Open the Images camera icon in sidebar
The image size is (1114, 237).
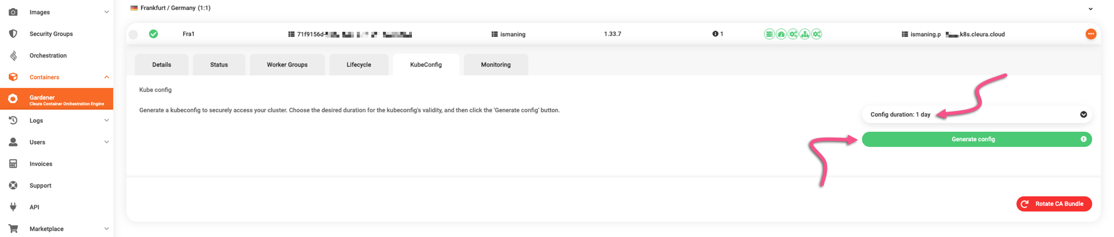click(13, 12)
